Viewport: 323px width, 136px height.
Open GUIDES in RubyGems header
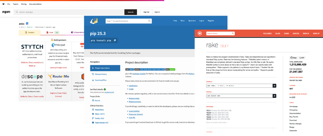[296, 33]
